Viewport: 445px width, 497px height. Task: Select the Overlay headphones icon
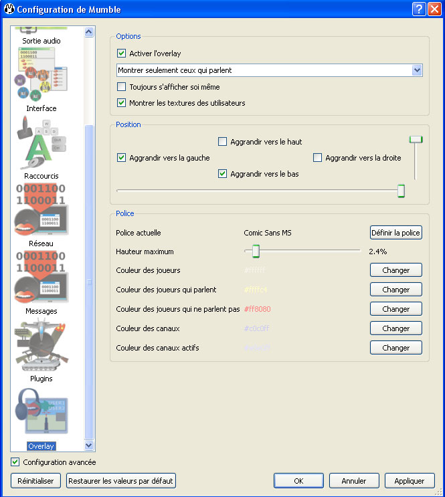(41, 411)
